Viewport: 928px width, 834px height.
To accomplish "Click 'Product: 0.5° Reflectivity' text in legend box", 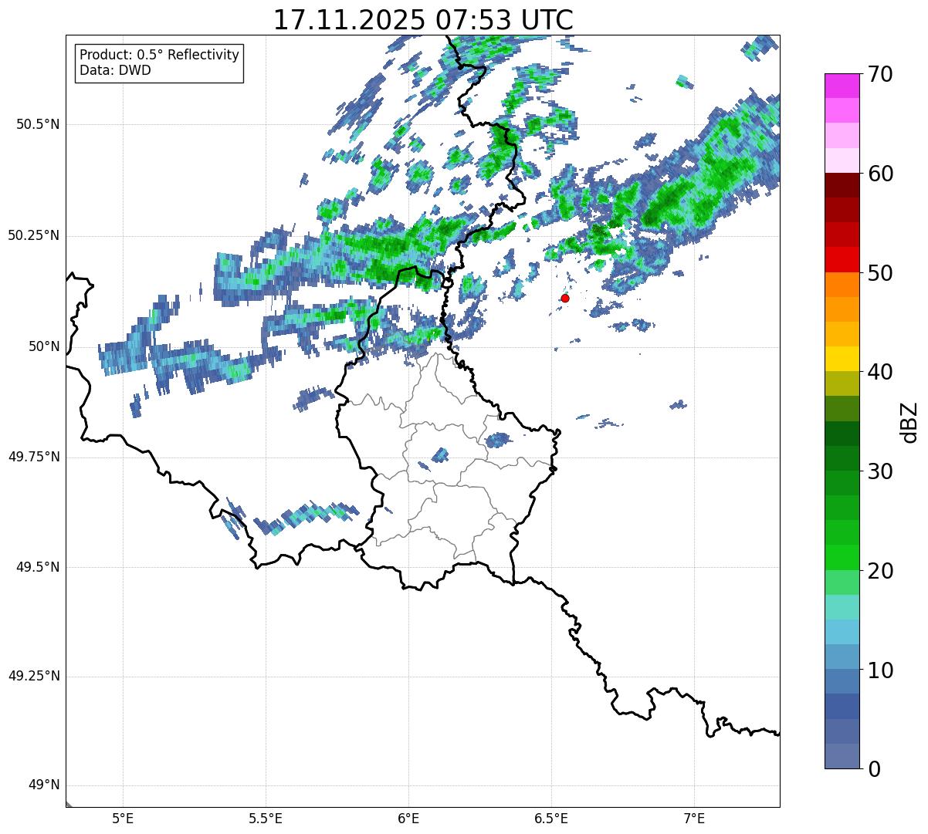I will [x=159, y=56].
